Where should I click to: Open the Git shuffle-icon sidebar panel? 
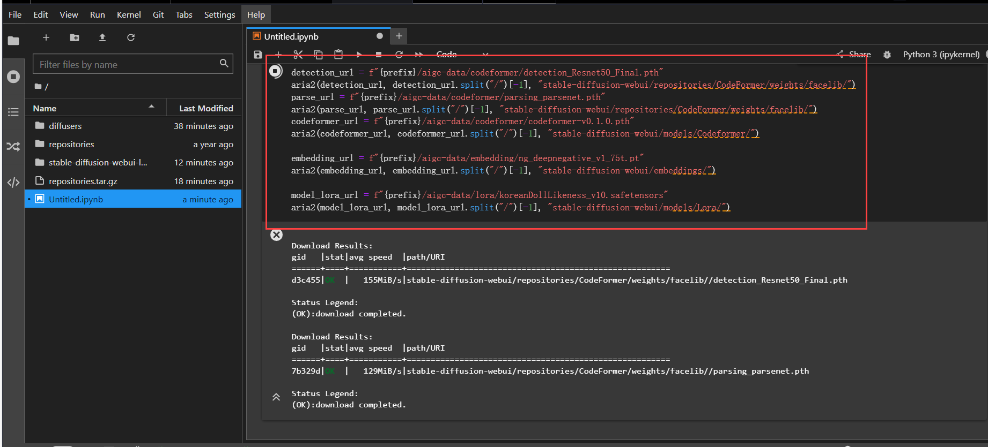point(13,147)
